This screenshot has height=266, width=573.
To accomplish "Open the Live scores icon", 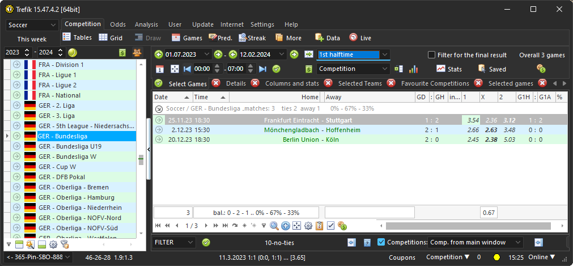I will pos(353,37).
